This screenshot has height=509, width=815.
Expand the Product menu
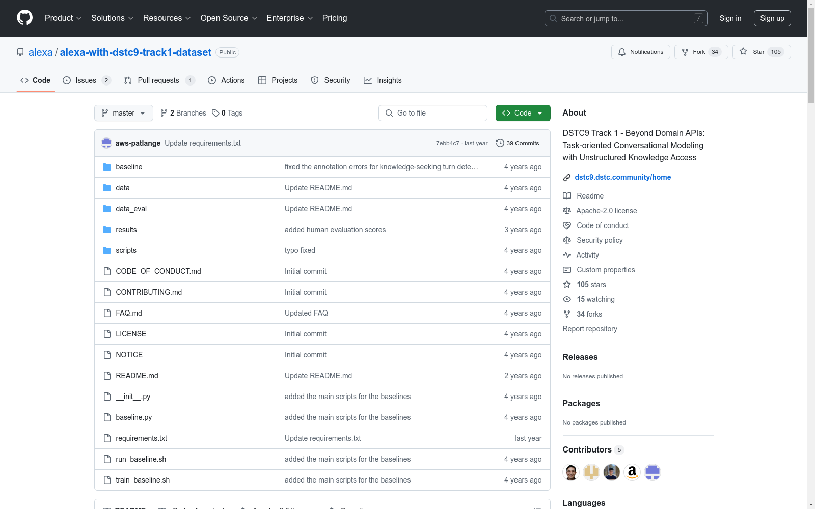63,18
